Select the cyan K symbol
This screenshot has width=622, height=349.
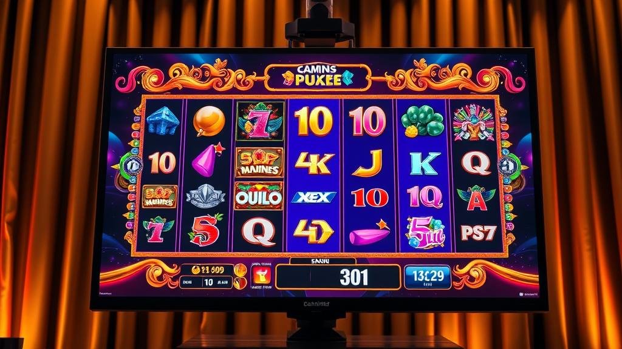(x=425, y=163)
